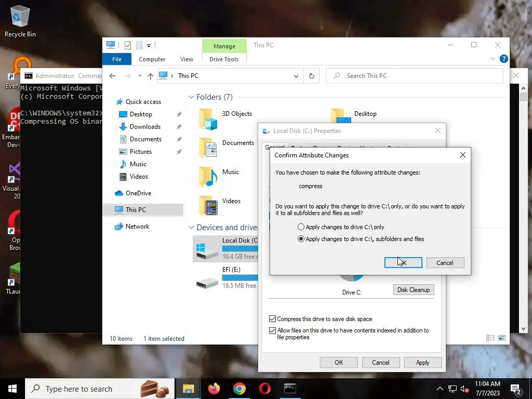Show hidden system tray icons
The width and height of the screenshot is (532, 399).
(440, 389)
